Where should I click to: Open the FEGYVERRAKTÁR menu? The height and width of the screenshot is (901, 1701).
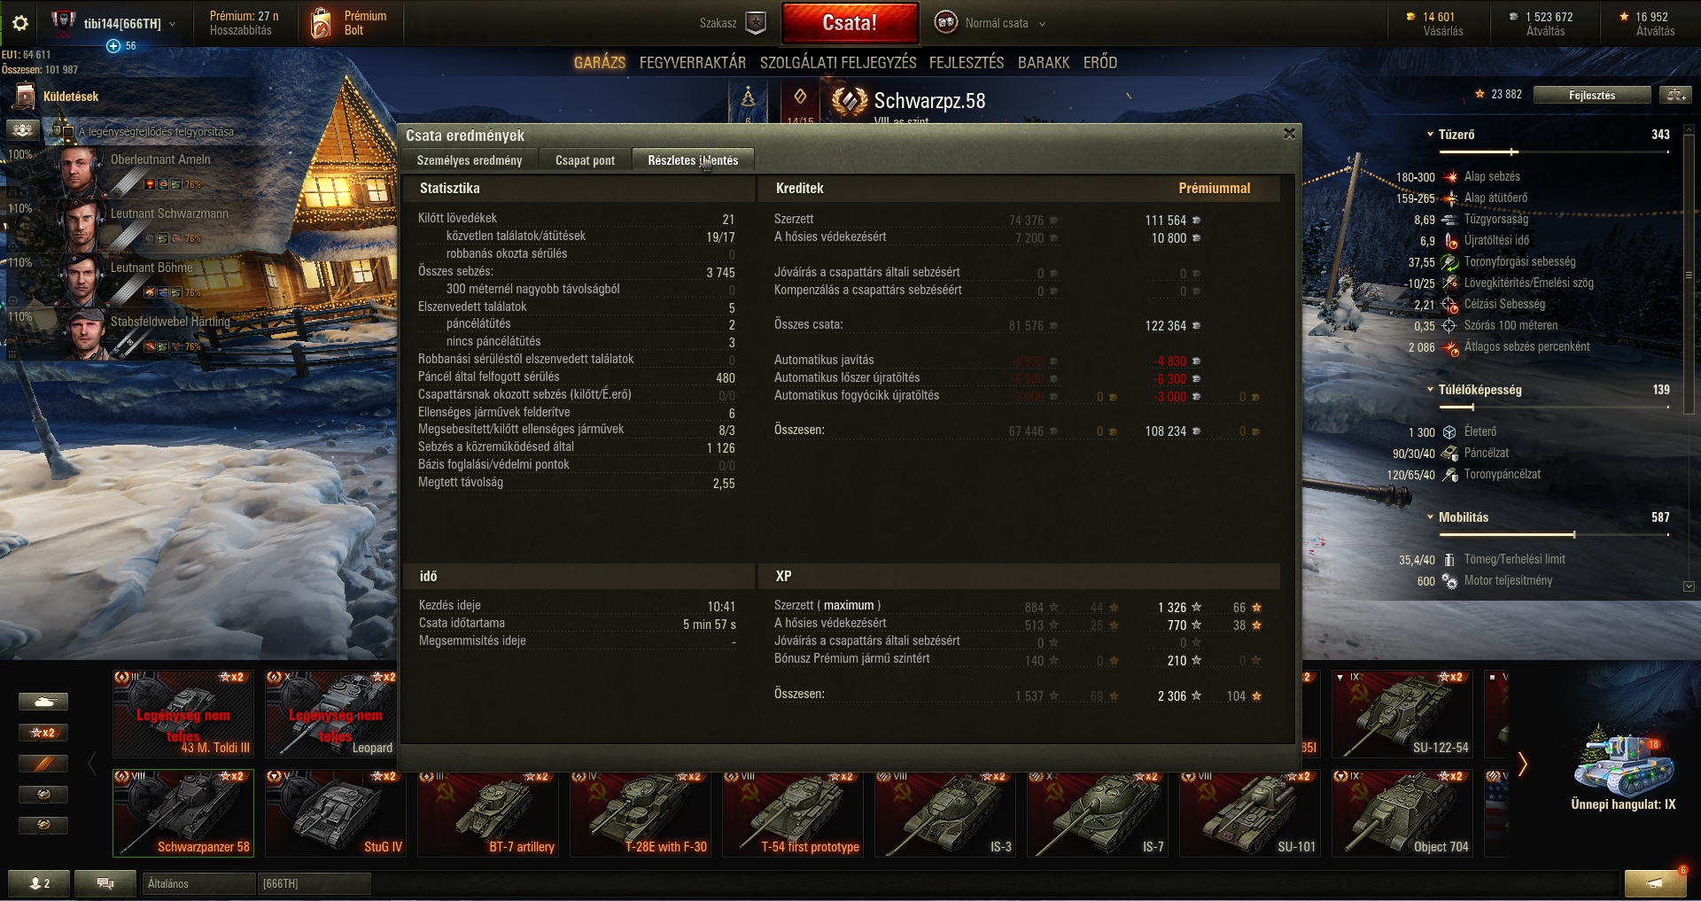coord(692,63)
